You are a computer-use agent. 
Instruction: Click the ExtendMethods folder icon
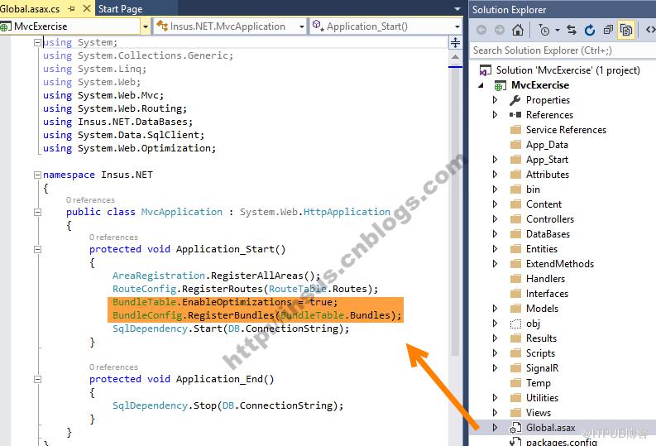[516, 264]
